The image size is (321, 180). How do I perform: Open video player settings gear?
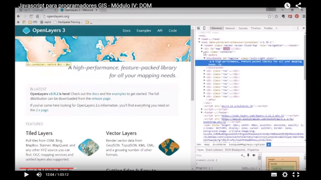point(285,174)
